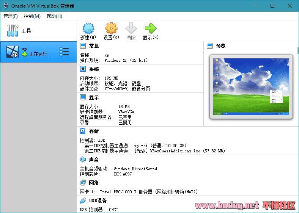The height and width of the screenshot is (213, 299).
Task: Click the 系统 (System) section header
Action: point(94,69)
